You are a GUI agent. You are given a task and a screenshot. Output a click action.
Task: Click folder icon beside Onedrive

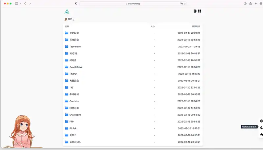(67, 101)
